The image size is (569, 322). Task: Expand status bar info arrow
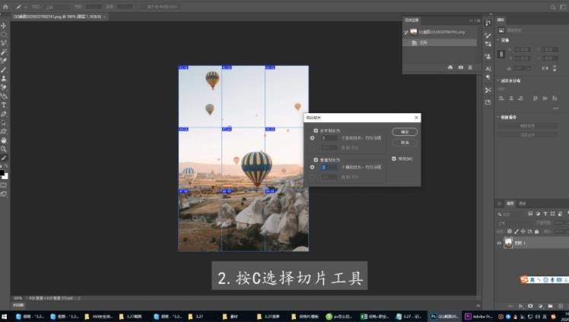pos(79,298)
